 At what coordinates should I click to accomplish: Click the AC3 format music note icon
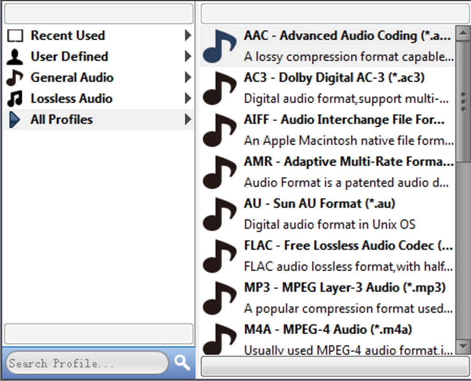[x=220, y=88]
